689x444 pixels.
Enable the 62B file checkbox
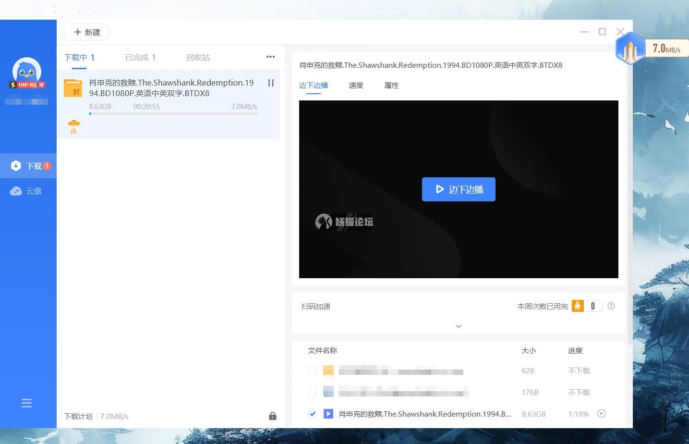point(312,370)
